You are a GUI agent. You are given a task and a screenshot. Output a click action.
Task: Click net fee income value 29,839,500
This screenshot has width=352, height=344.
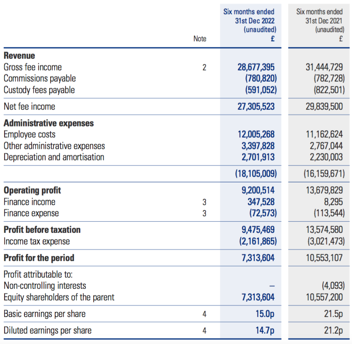324,107
